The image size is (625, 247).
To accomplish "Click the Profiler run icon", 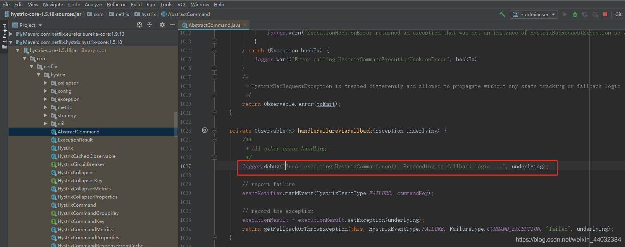I will click(x=595, y=14).
